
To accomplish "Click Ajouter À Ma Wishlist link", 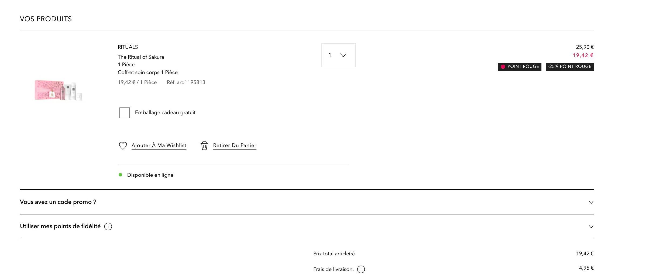I will pyautogui.click(x=159, y=145).
